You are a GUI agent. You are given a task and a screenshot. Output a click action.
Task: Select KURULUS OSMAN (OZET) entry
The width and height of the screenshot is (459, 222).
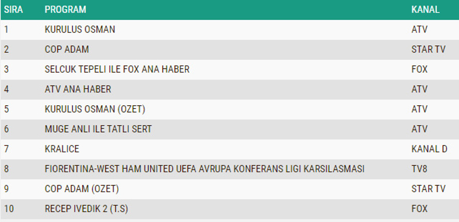click(x=95, y=109)
